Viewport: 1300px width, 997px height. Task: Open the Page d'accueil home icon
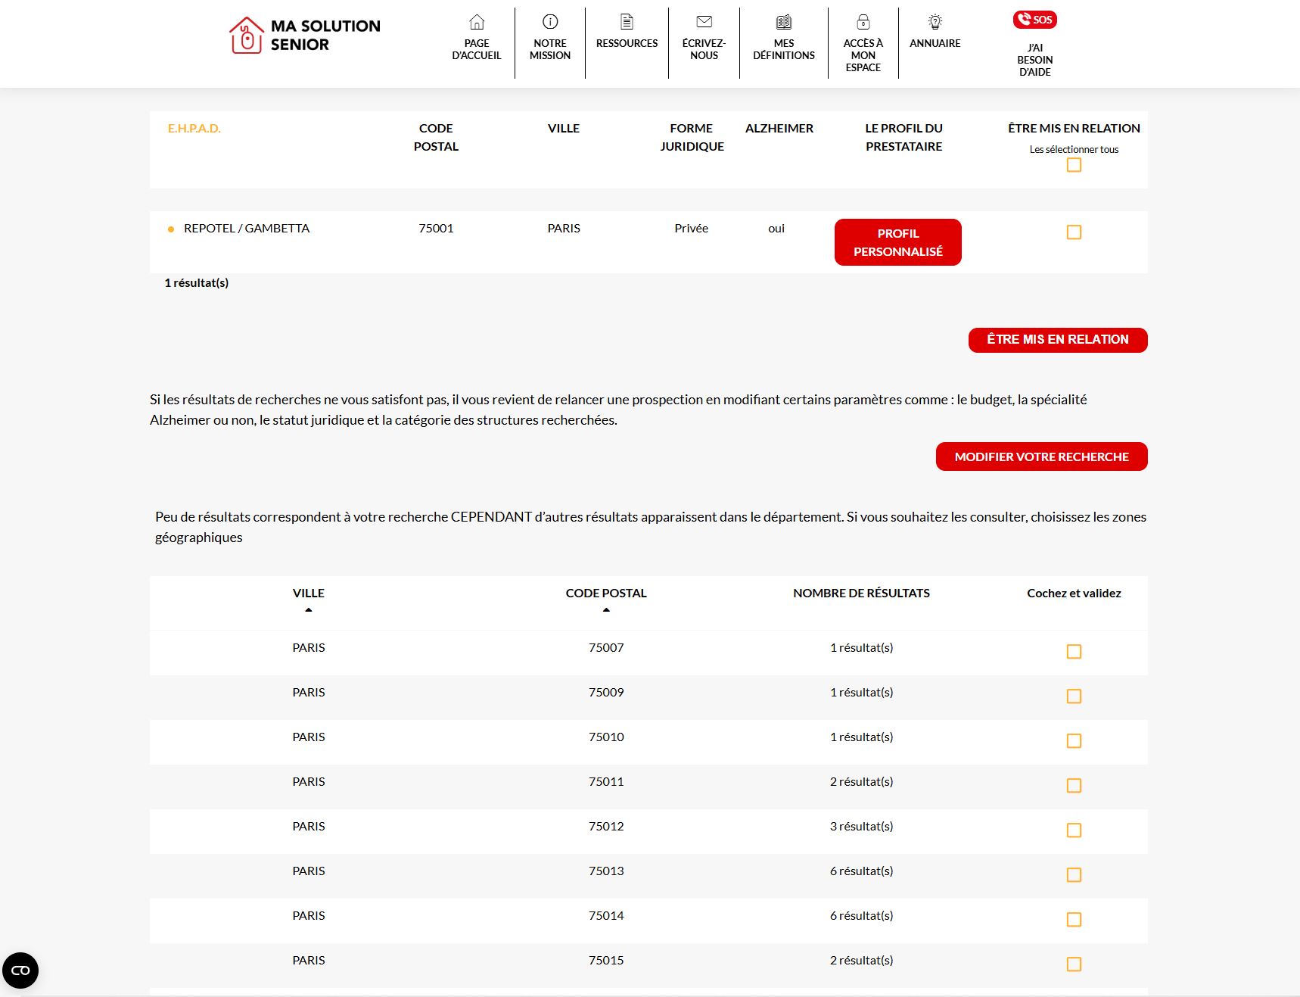pyautogui.click(x=476, y=21)
